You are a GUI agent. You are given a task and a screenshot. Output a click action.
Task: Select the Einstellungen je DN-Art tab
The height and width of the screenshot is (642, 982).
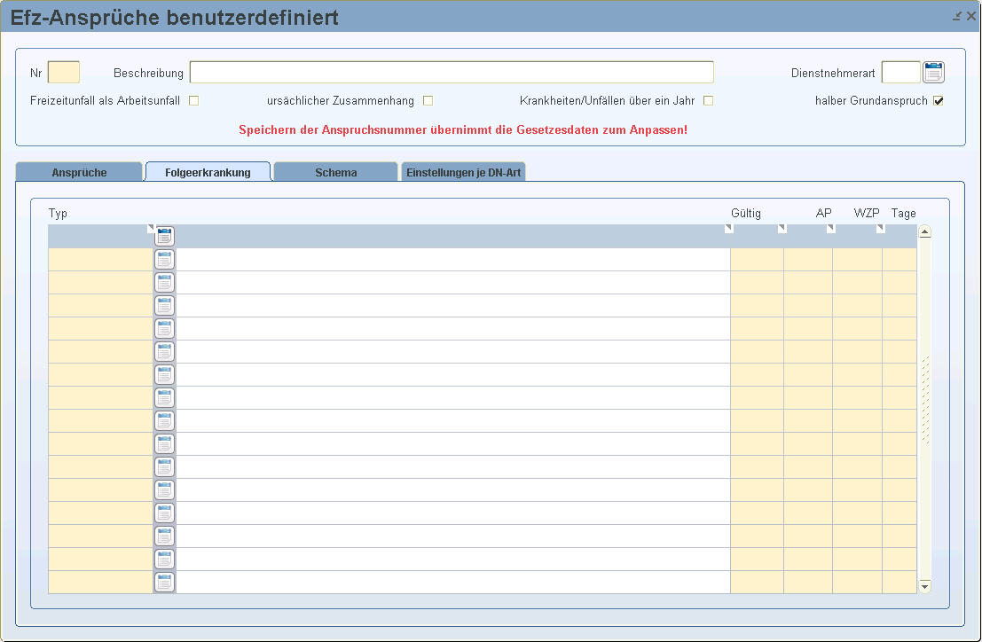463,172
